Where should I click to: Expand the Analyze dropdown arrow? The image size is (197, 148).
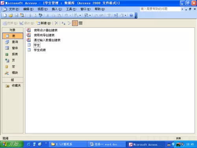click(x=90, y=15)
